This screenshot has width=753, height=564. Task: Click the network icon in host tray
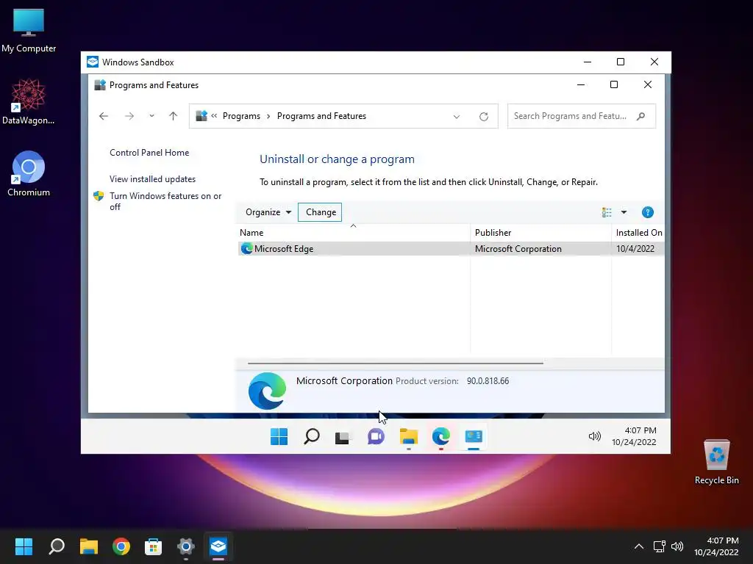point(660,546)
